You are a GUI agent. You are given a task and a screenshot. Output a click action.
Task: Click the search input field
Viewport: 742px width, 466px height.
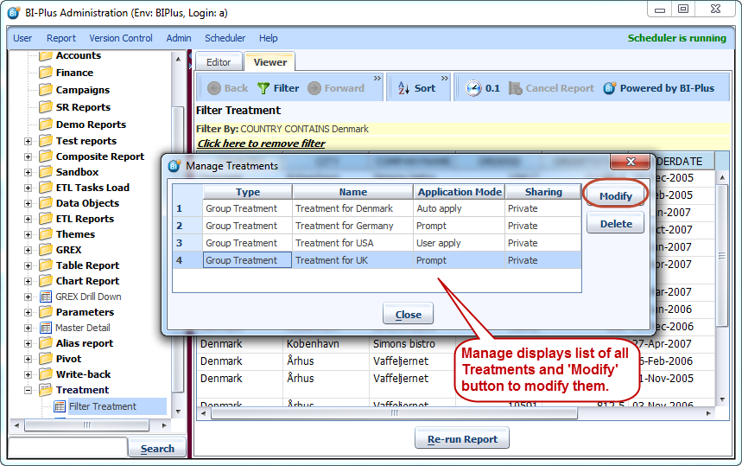[x=67, y=448]
